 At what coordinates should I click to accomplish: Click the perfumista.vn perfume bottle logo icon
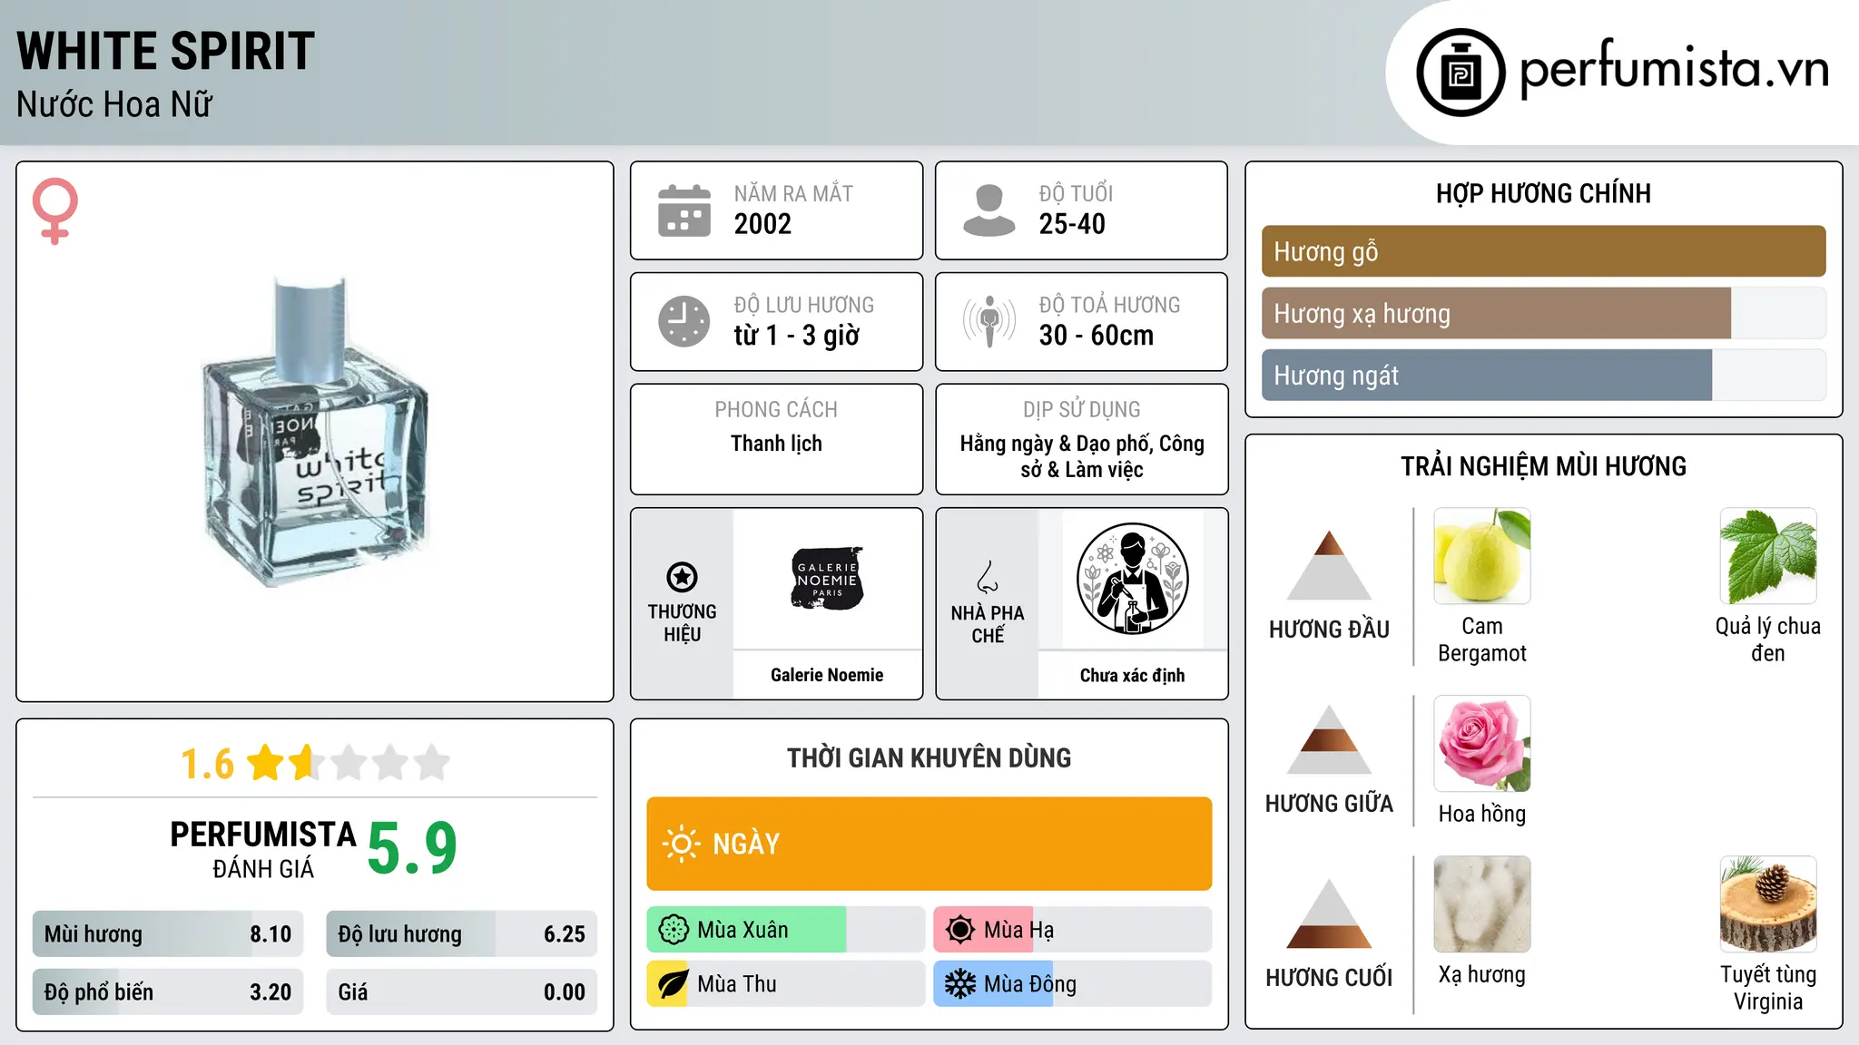[1461, 73]
